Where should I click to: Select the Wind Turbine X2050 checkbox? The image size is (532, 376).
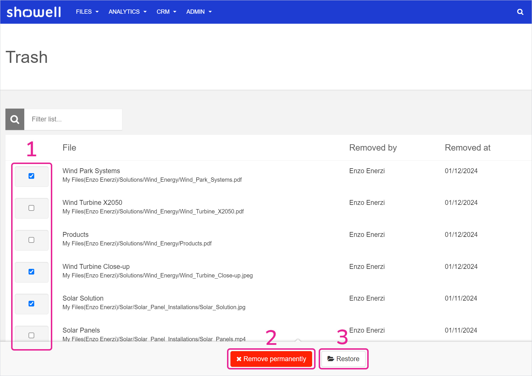[x=31, y=208]
